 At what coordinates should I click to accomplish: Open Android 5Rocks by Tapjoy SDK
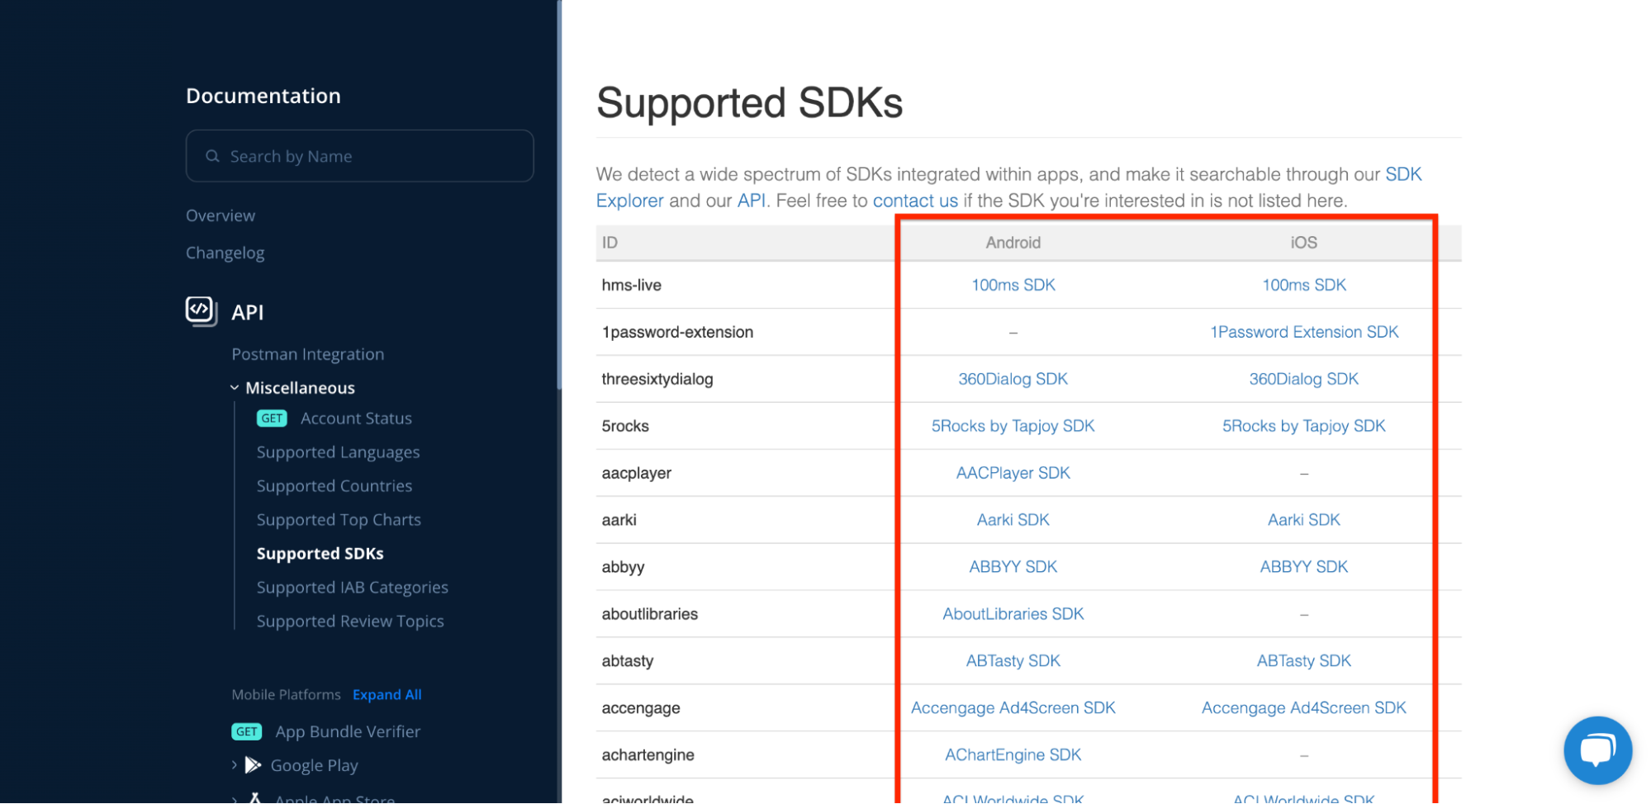(1013, 426)
